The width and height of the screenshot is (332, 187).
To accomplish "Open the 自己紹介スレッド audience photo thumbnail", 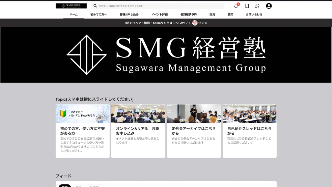I will click(250, 114).
